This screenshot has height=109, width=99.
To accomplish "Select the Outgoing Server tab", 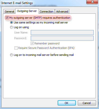I will (27, 11).
